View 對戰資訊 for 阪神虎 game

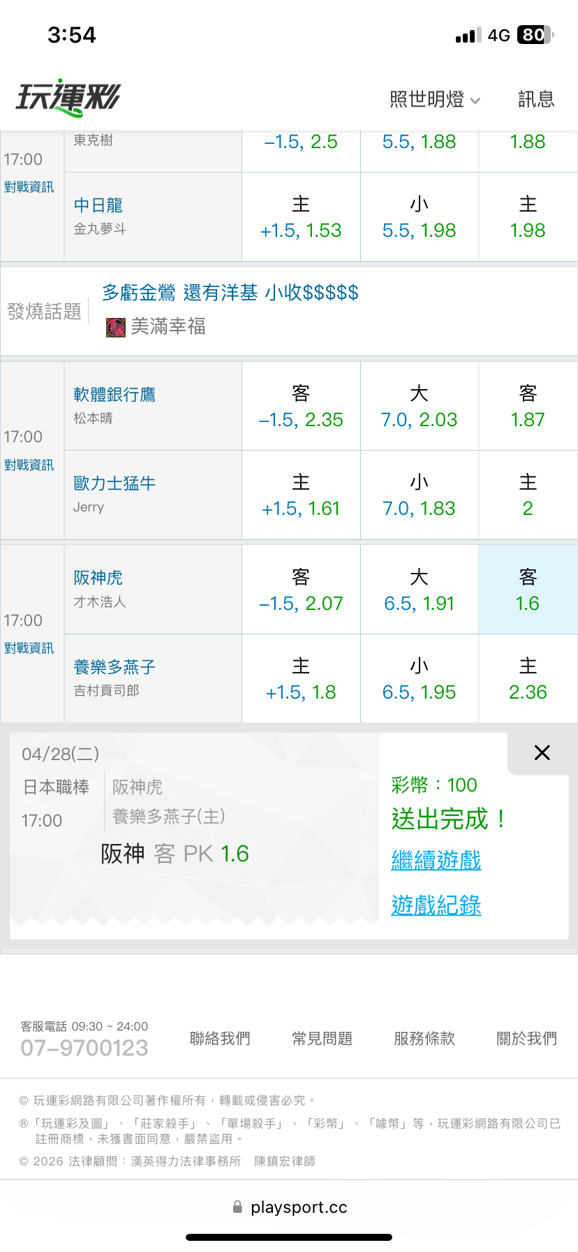pos(29,648)
